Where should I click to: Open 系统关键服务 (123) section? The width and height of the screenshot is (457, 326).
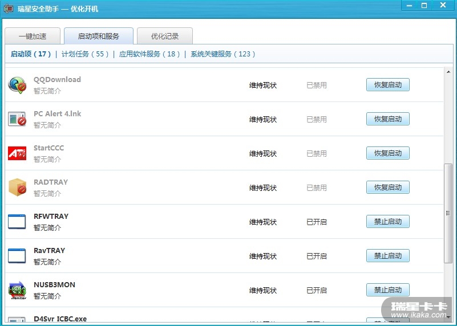[223, 54]
